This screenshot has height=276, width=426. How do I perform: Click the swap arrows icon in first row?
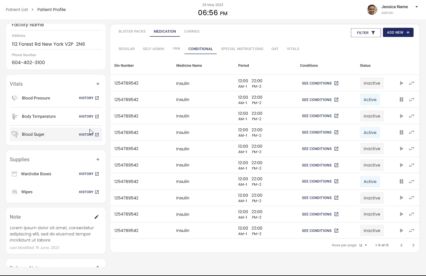[x=412, y=83]
